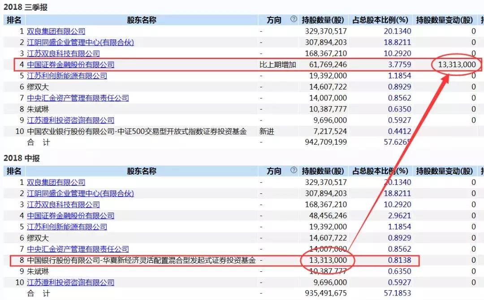Viewport: 484px width, 300px height.
Task: Open 双良集团有限公司 link in 2018 中报 table
Action: point(56,182)
